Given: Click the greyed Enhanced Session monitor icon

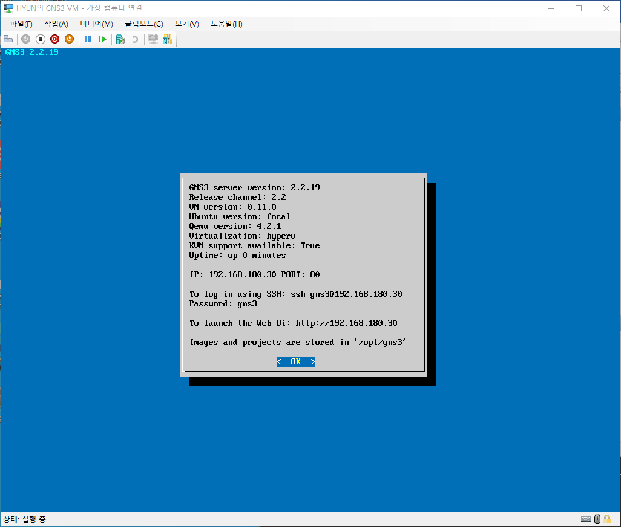Looking at the screenshot, I should tap(153, 39).
